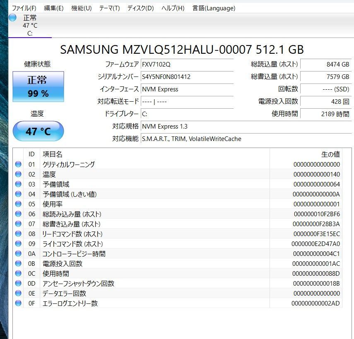Open the 機能(U) menu

(x=82, y=8)
